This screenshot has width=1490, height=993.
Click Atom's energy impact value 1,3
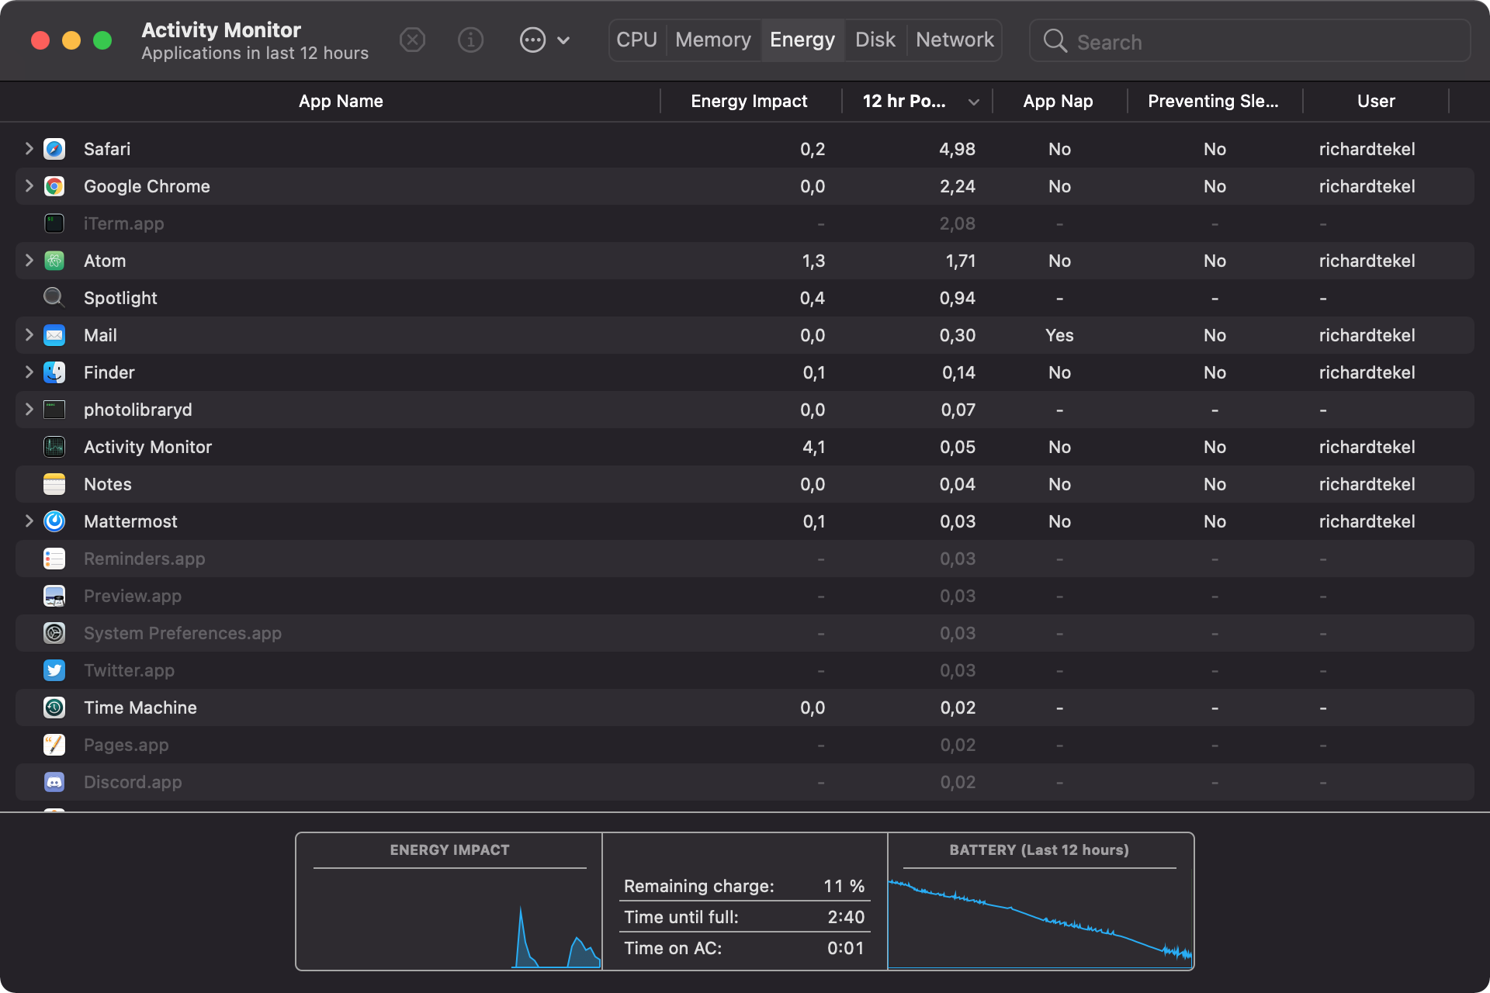(x=813, y=261)
